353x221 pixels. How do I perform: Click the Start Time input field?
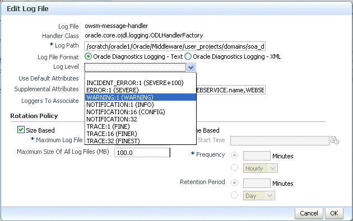coord(280,140)
